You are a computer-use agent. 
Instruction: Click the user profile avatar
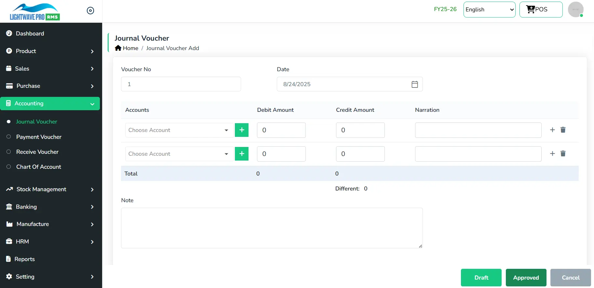(x=575, y=9)
